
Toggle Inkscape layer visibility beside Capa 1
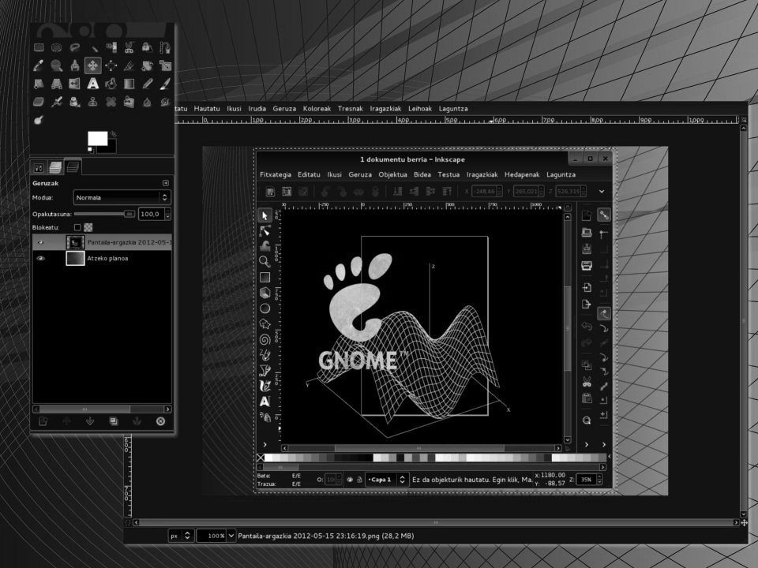coord(350,480)
